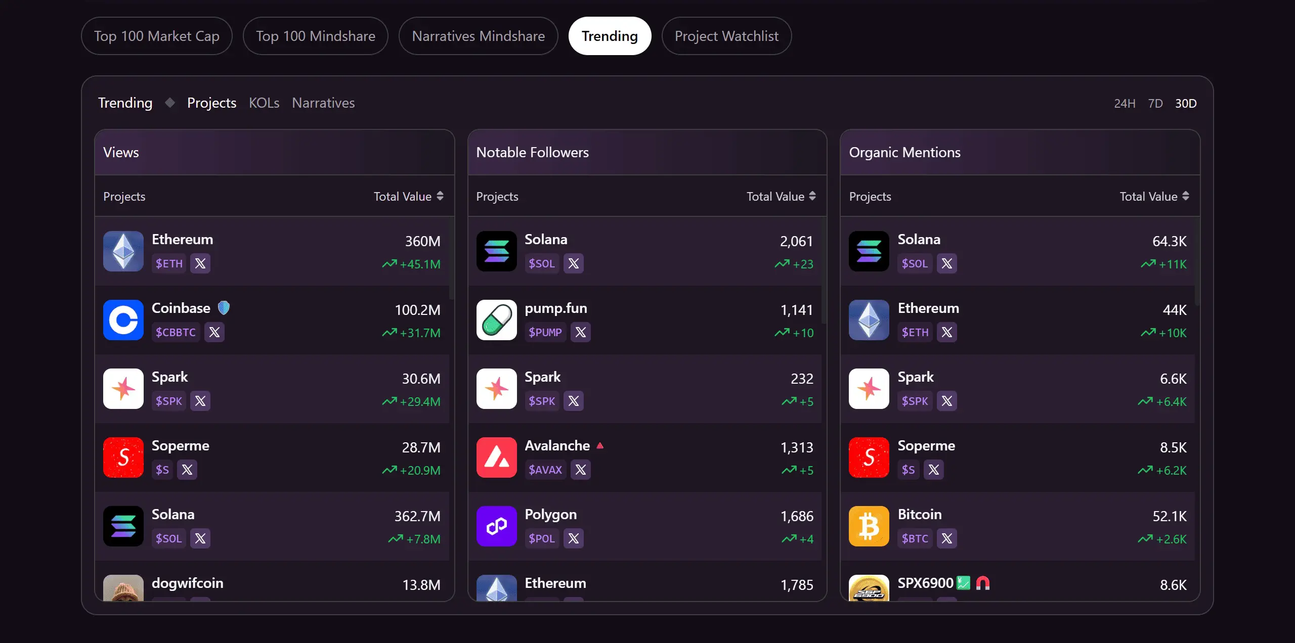Click the Polygon project logo

pos(496,526)
